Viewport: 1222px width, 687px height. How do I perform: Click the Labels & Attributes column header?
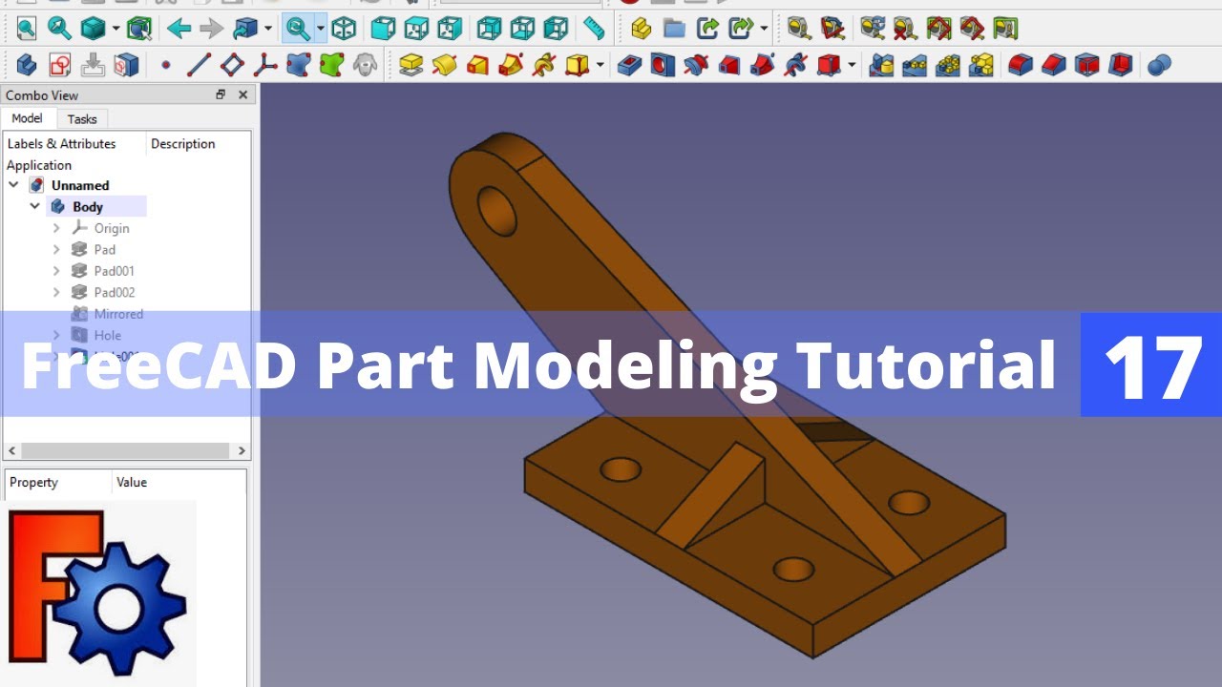(61, 143)
